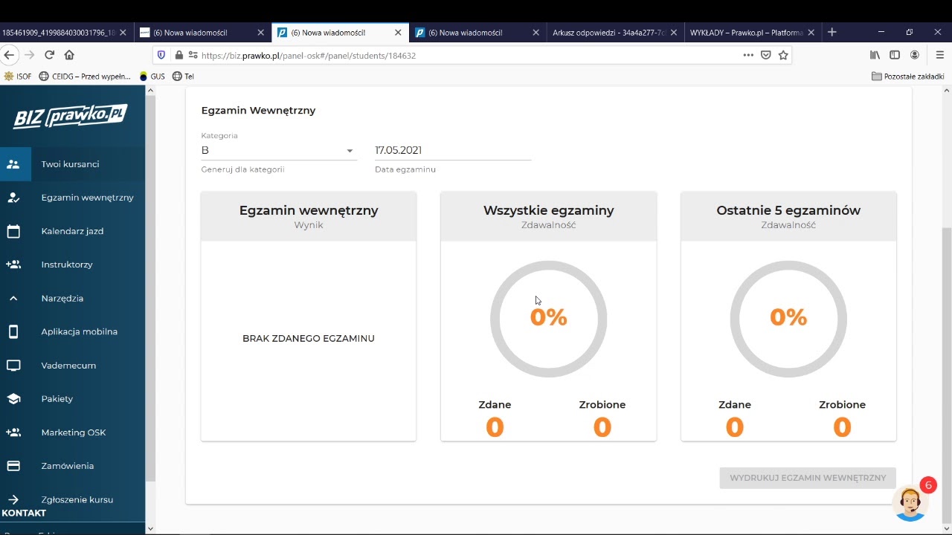The height and width of the screenshot is (535, 952).
Task: Click the sidebar scroll down arrow
Action: point(150,528)
